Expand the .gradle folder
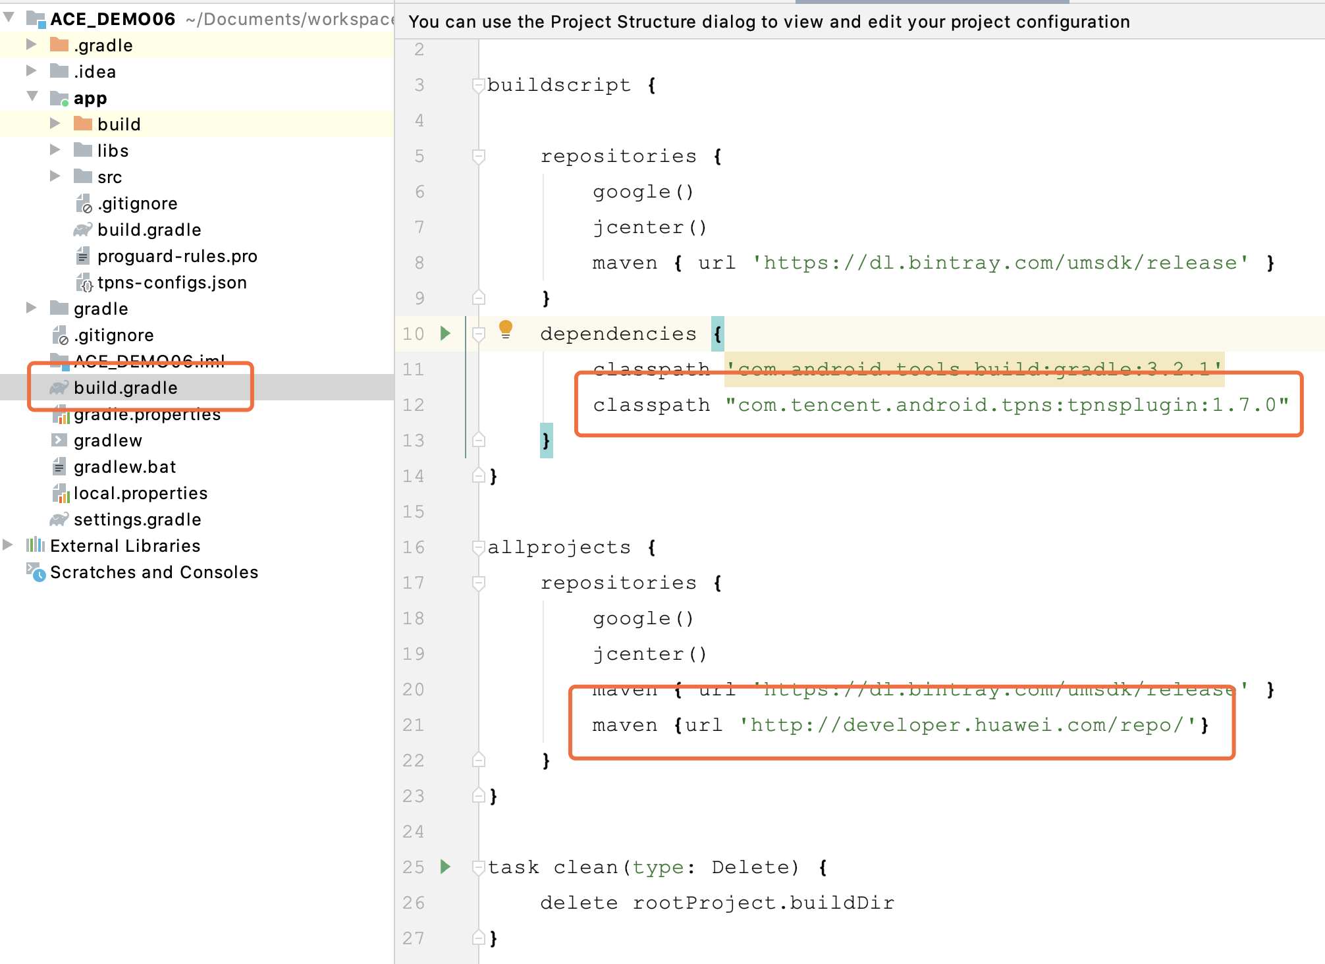Image resolution: width=1325 pixels, height=964 pixels. point(31,45)
